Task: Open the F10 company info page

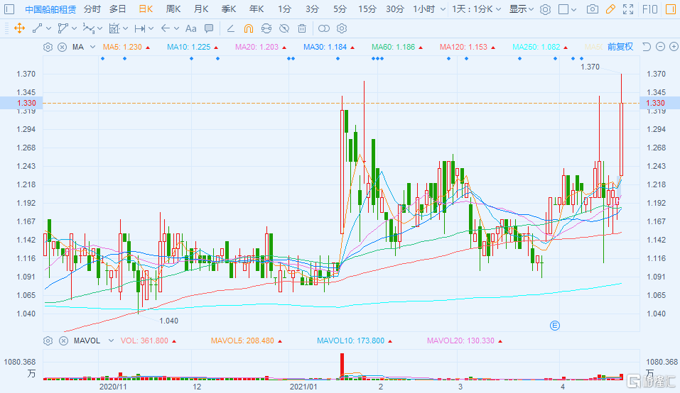Action: (649, 9)
